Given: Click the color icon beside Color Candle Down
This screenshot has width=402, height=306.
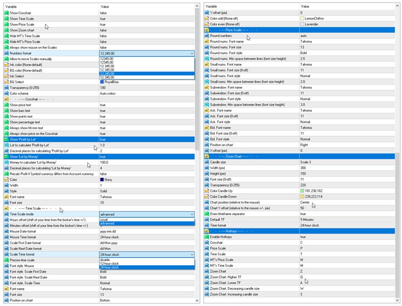Looking at the screenshot, I should click(207, 196).
